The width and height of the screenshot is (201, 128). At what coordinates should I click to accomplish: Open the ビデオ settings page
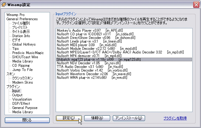point(16,40)
